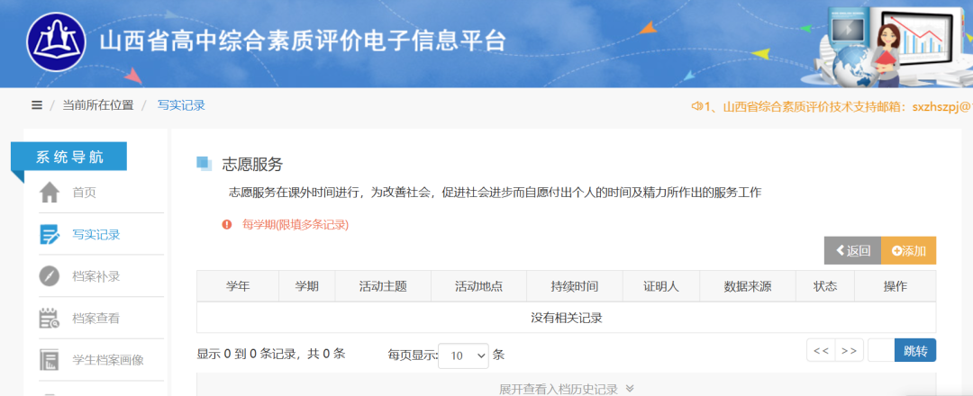Image resolution: width=973 pixels, height=396 pixels.
Task: Click the 档案查看 calendar search icon
Action: [x=50, y=318]
